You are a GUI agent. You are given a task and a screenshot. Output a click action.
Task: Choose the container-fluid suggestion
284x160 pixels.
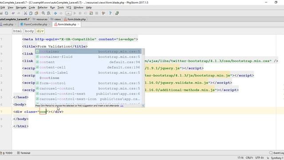[x=88, y=57]
